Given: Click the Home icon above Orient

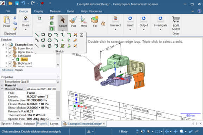Looking at the screenshot, I should point(25,18).
